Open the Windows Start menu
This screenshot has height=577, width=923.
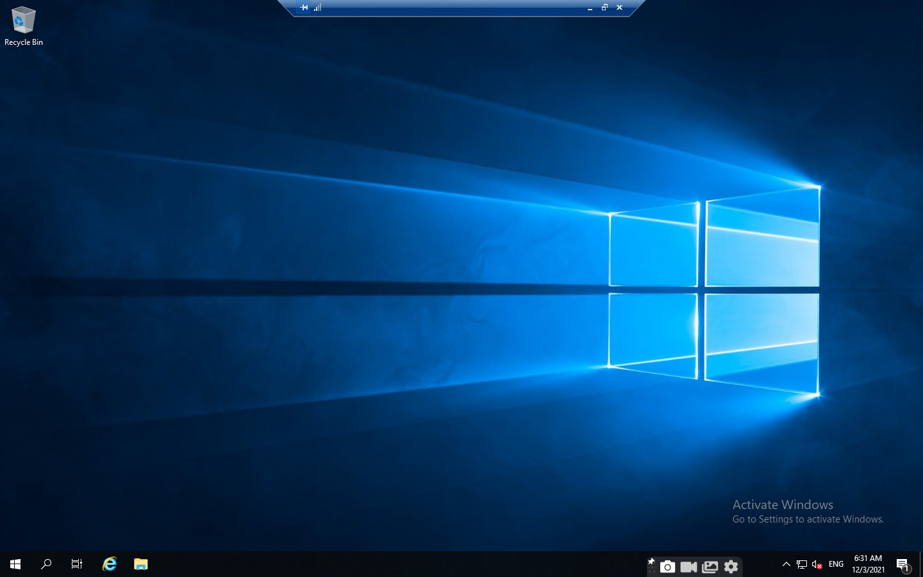pos(15,564)
